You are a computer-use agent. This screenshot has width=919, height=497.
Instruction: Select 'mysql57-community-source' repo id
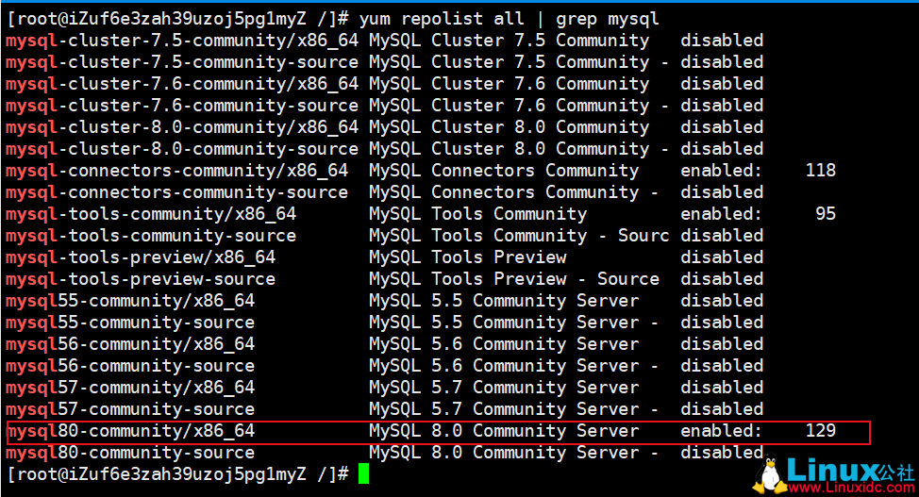pos(130,409)
